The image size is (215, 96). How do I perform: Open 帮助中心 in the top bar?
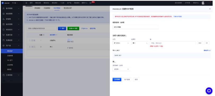point(196,3)
